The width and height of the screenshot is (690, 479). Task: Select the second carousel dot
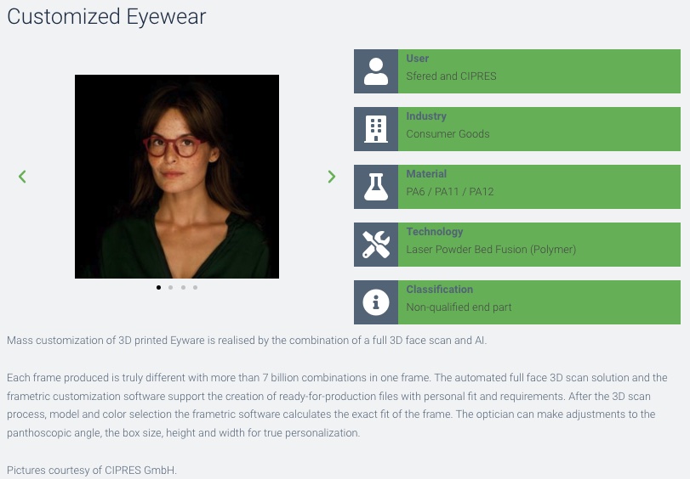click(171, 287)
